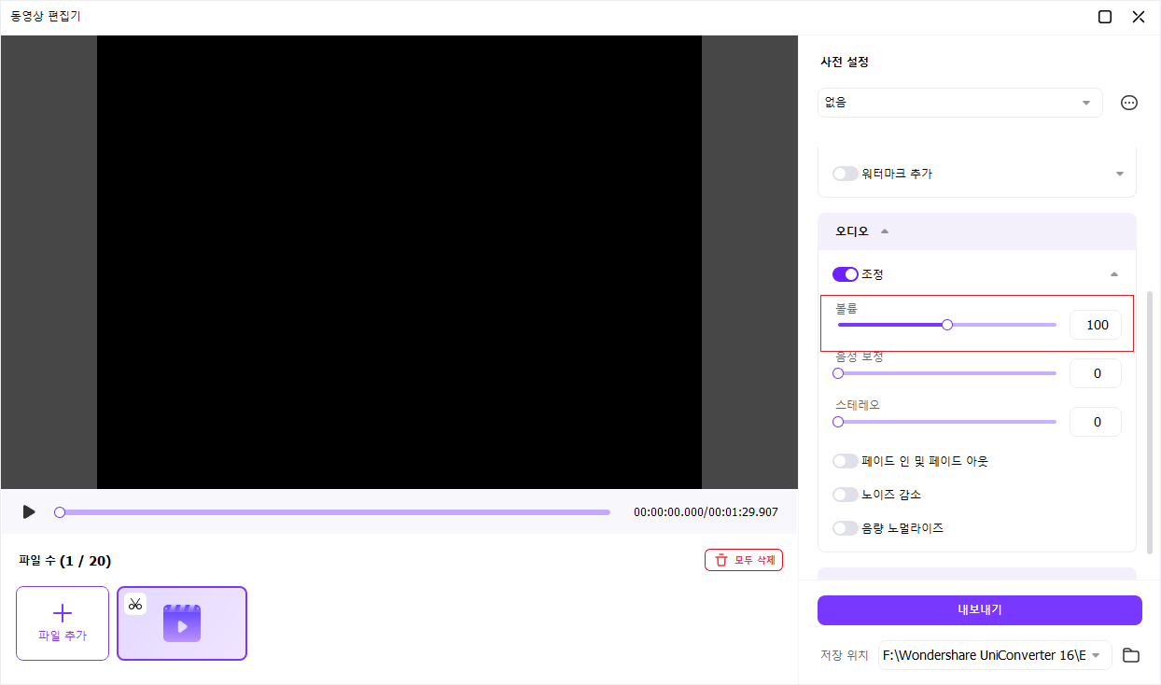Screen dimensions: 1161x685
Task: Open the save location folder icon
Action: tap(1131, 655)
